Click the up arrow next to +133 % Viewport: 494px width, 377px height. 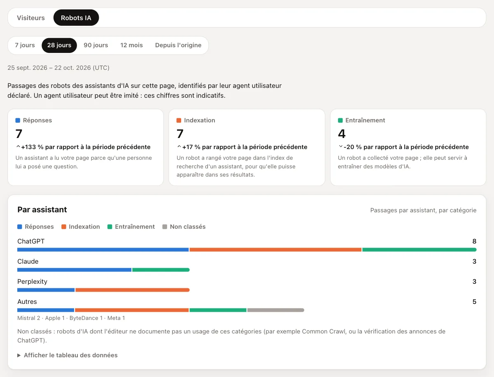[18, 147]
